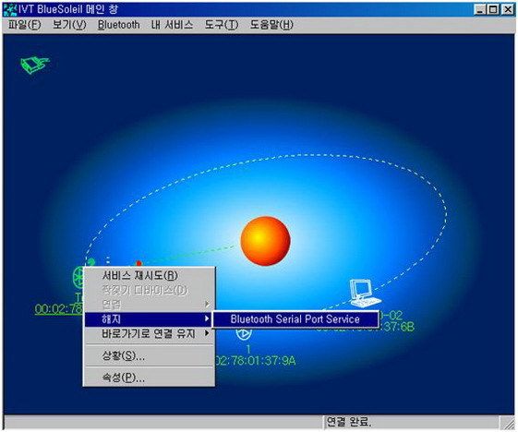The image size is (518, 432).
Task: Click the 02:78:01:37:9A address label
Action: (x=255, y=360)
